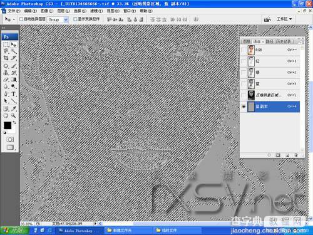Click the Windows Start button
The width and height of the screenshot is (313, 235).
point(14,231)
